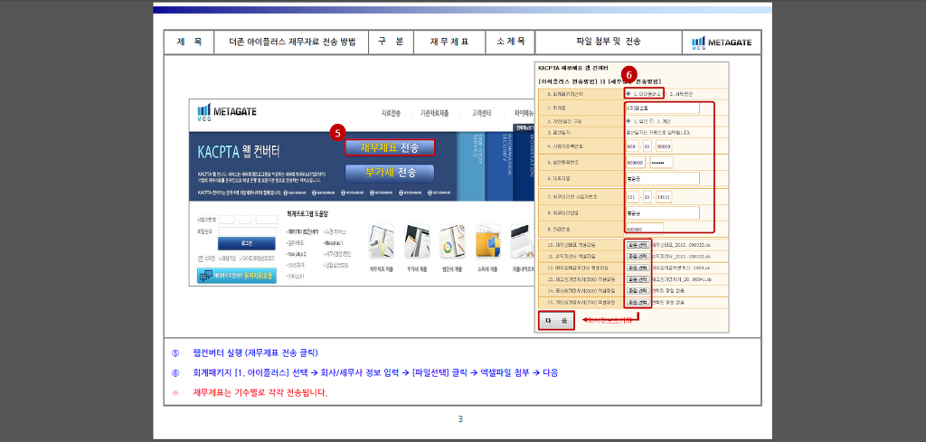926x442 pixels.
Task: Click the 아이디/비밀번호찾기 link
Action: pyautogui.click(x=257, y=259)
